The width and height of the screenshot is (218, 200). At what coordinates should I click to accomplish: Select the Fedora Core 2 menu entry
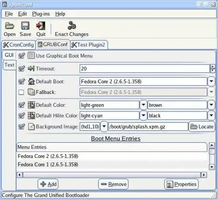click(112, 156)
